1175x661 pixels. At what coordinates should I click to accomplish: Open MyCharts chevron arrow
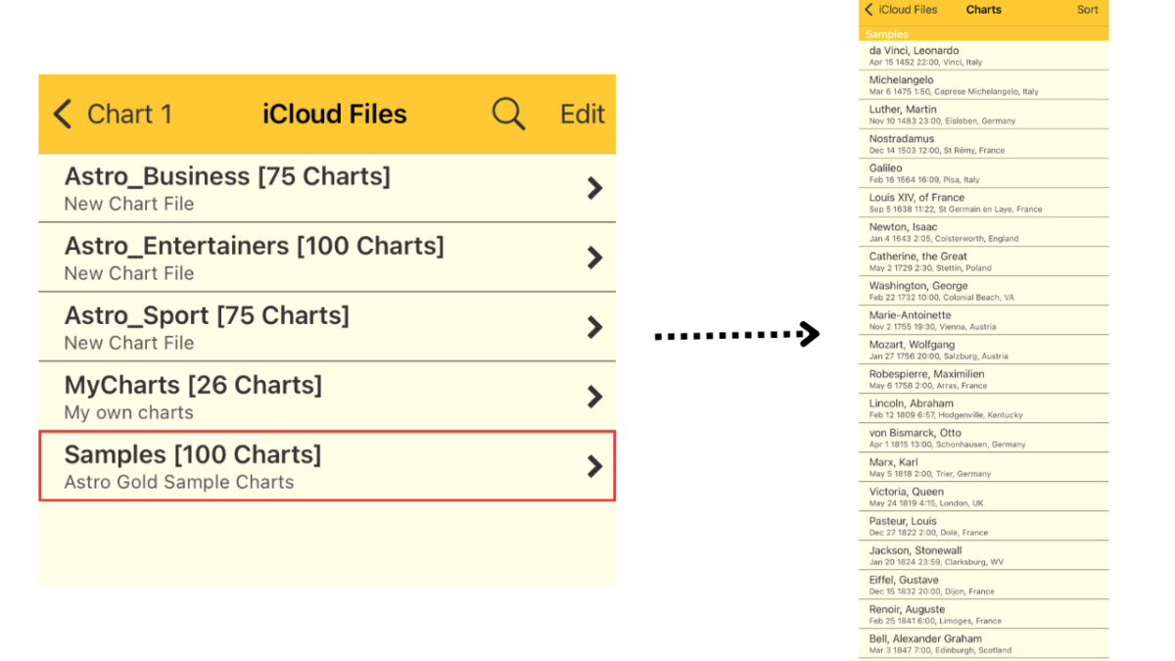pyautogui.click(x=593, y=397)
